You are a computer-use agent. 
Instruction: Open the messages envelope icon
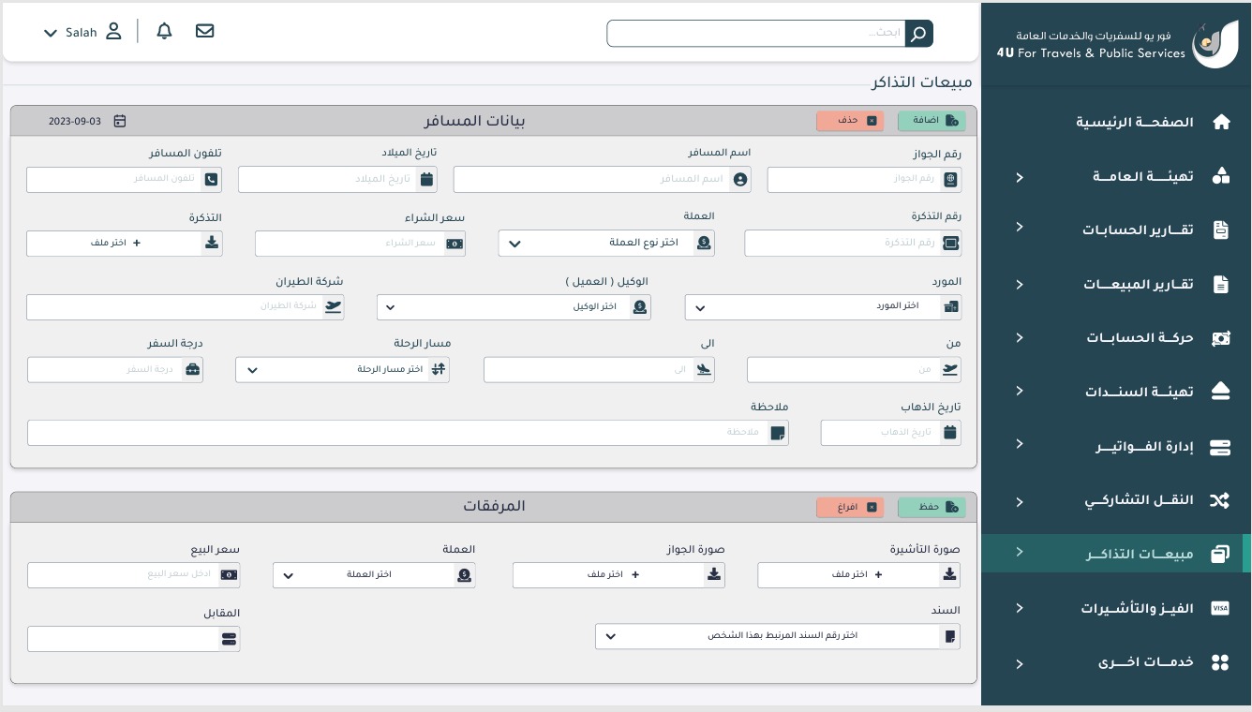[204, 32]
